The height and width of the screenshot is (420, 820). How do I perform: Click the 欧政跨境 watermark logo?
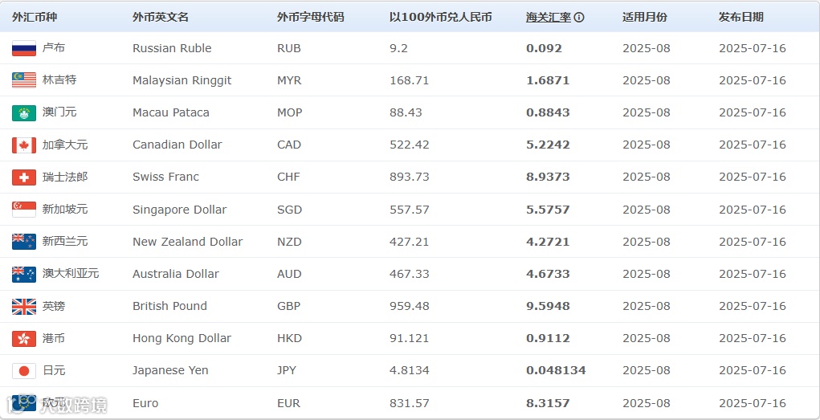[56, 404]
